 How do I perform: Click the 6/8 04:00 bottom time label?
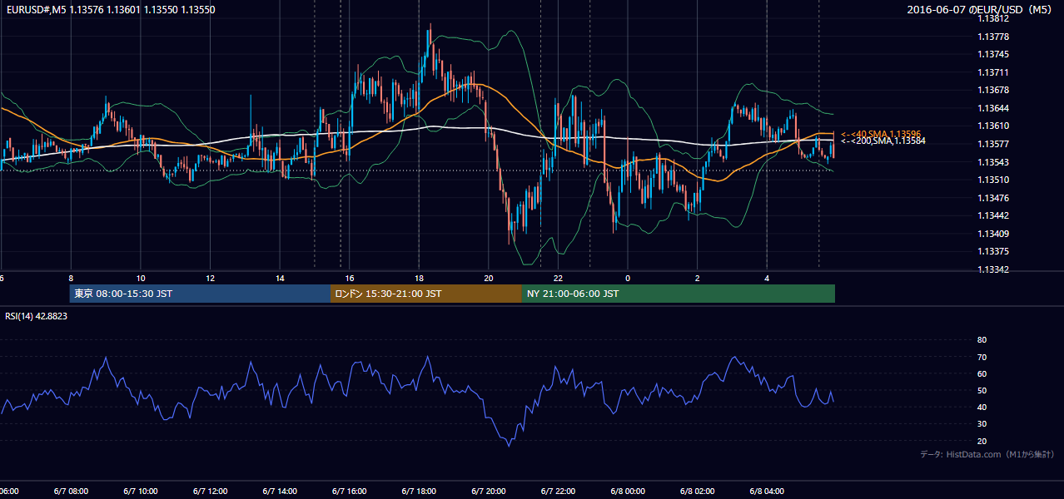pyautogui.click(x=768, y=492)
